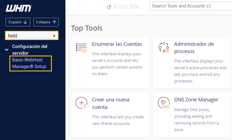Open the Enumerar las Cuentas tool title

point(117,44)
